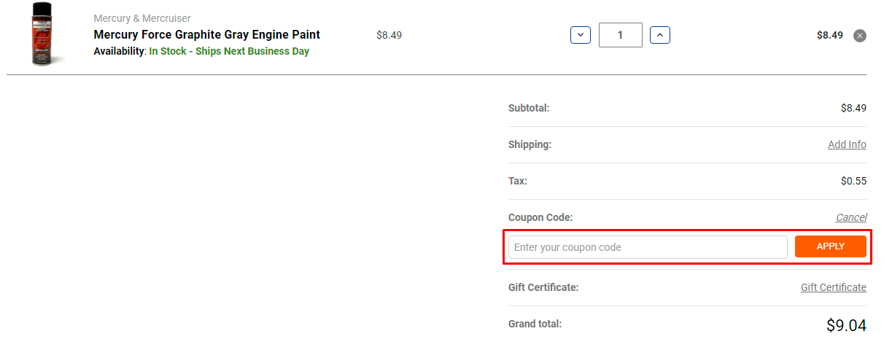
Task: Apply the coupon with APPLY button
Action: [x=831, y=246]
